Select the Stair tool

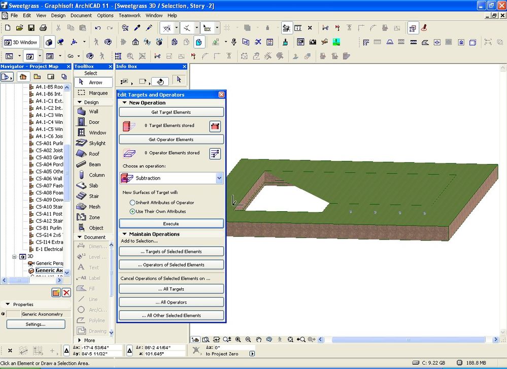(x=93, y=196)
